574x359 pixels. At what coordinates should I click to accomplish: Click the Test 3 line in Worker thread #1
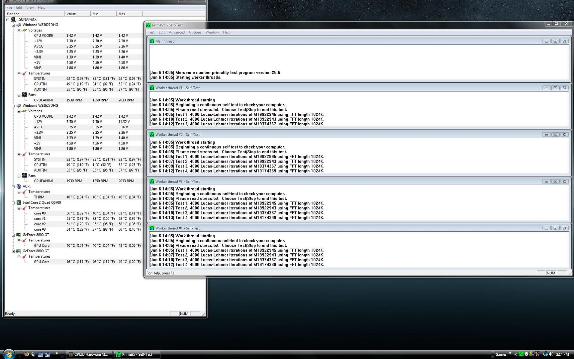click(237, 124)
